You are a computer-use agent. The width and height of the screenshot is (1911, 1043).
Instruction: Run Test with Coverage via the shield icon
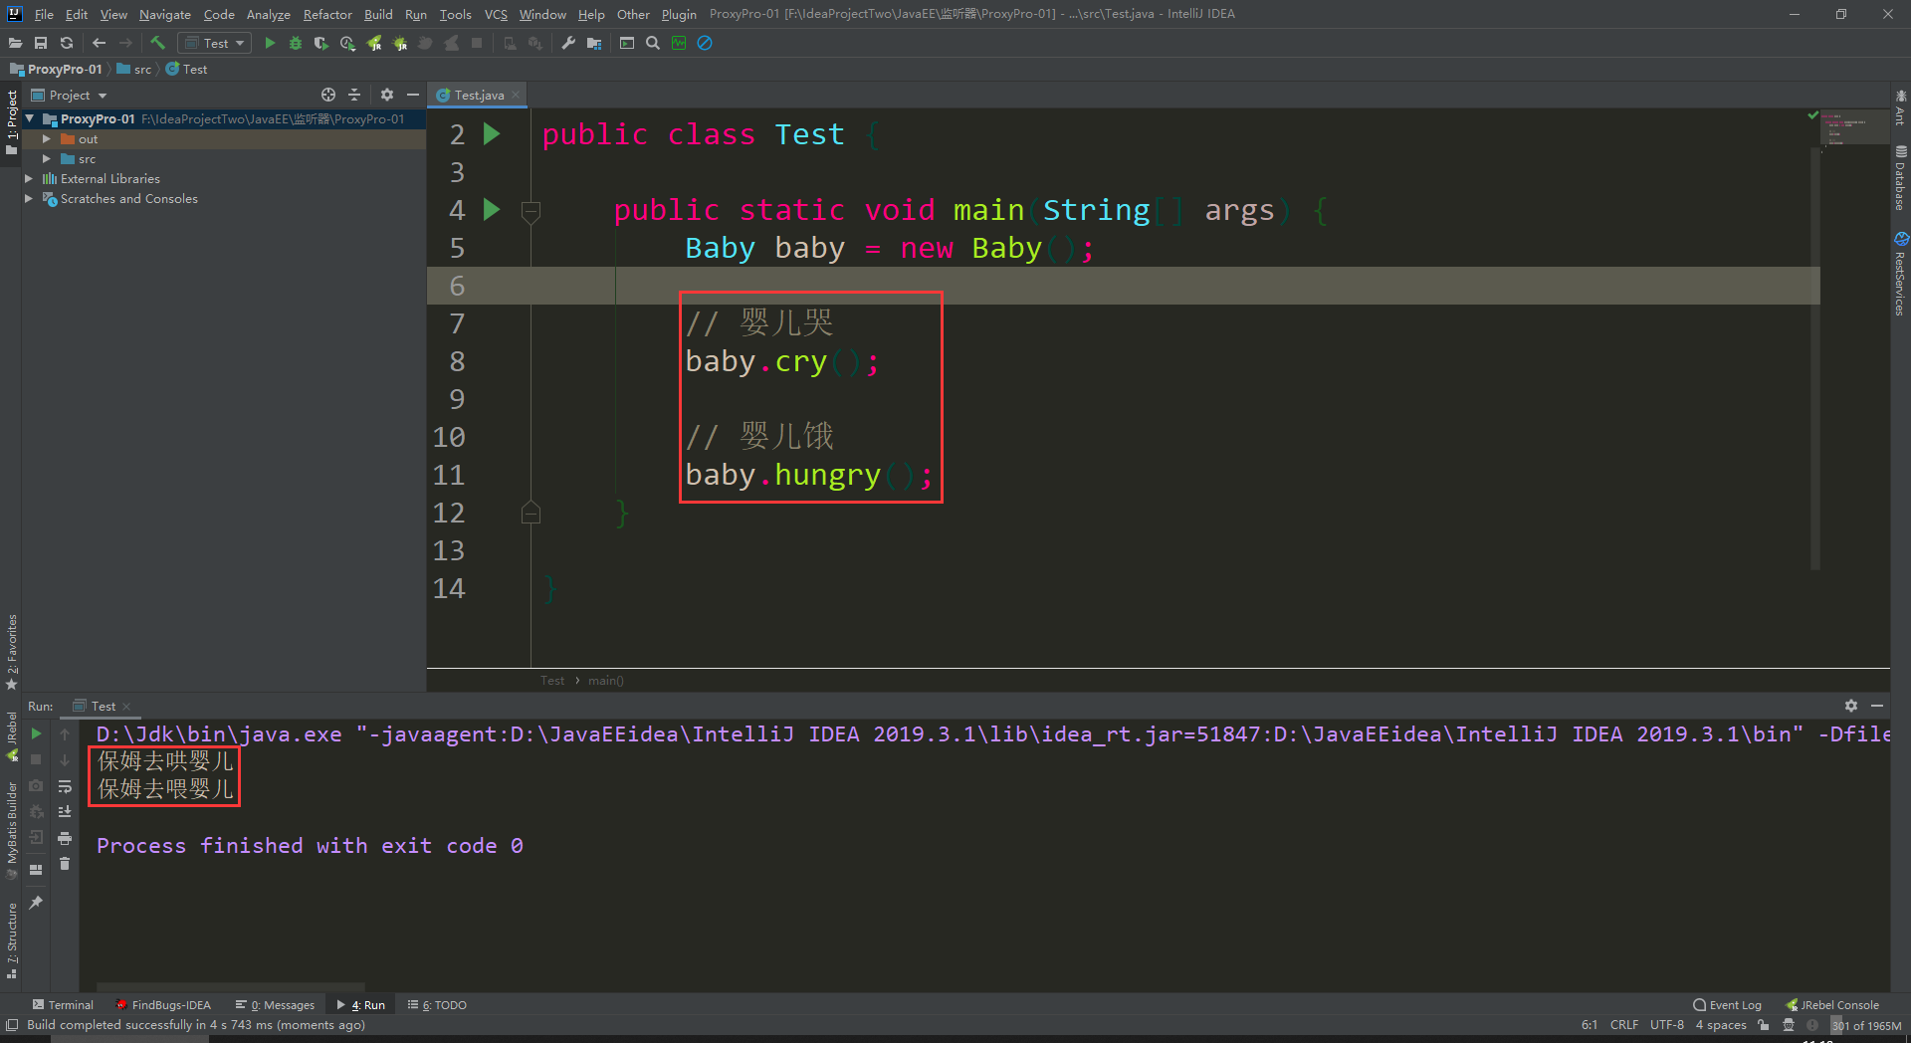point(320,43)
